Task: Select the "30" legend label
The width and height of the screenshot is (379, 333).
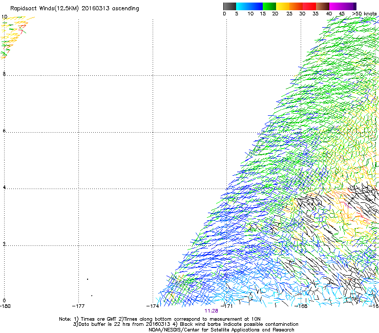Action: coord(302,14)
